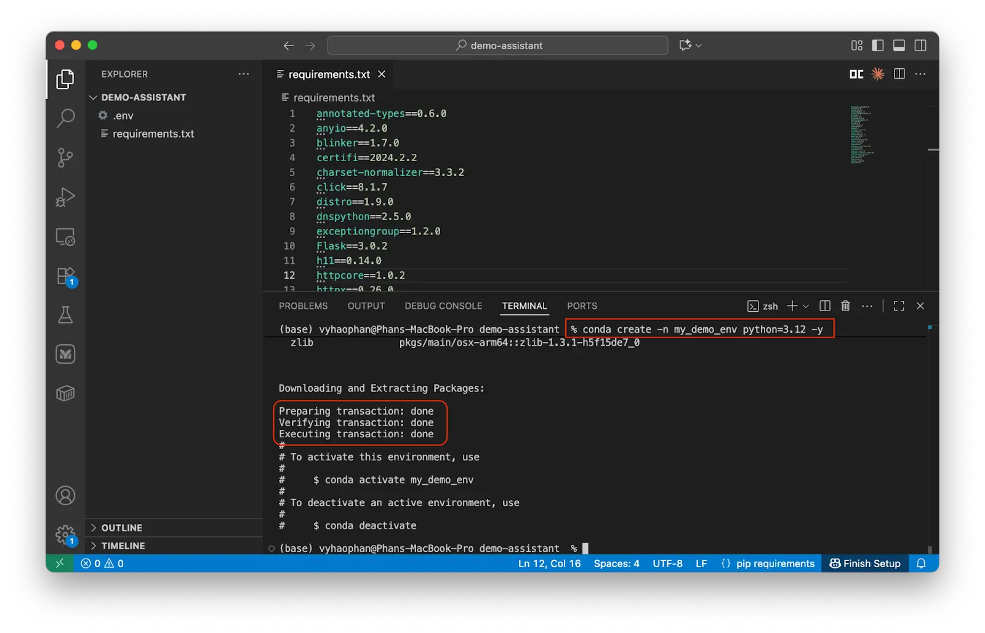Toggle the bottom panel visibility
Image resolution: width=985 pixels, height=633 pixels.
(899, 46)
